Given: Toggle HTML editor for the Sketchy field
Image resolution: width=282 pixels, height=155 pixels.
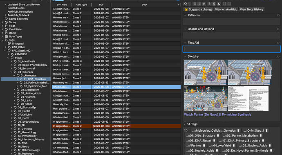Looking at the screenshot, I should 278,56.
